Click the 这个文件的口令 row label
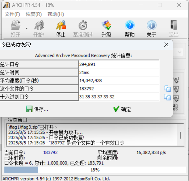 [x=39, y=89]
